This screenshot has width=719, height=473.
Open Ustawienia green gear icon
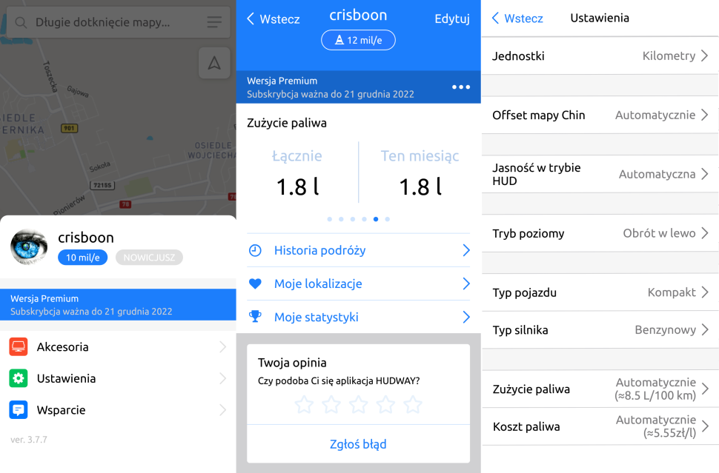tap(19, 378)
